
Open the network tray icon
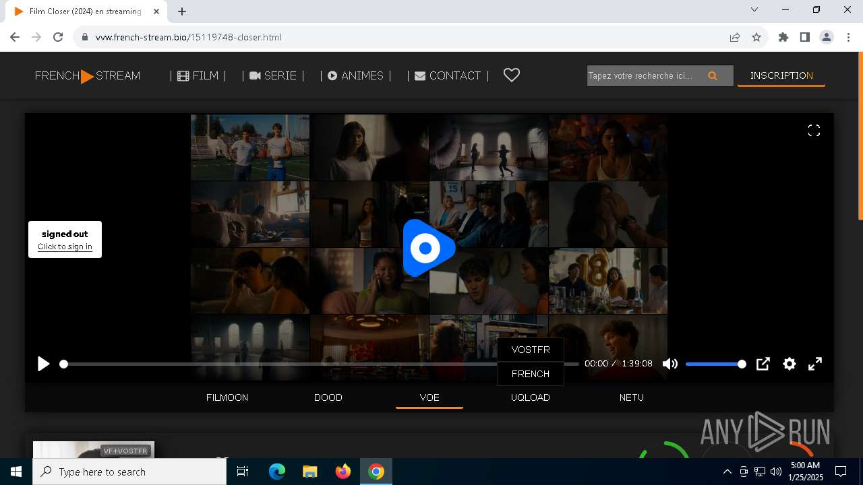pos(760,472)
